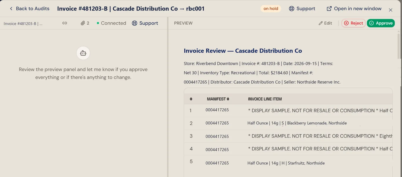This screenshot has height=177, width=402.
Task: Approve the invoice
Action: pyautogui.click(x=381, y=23)
